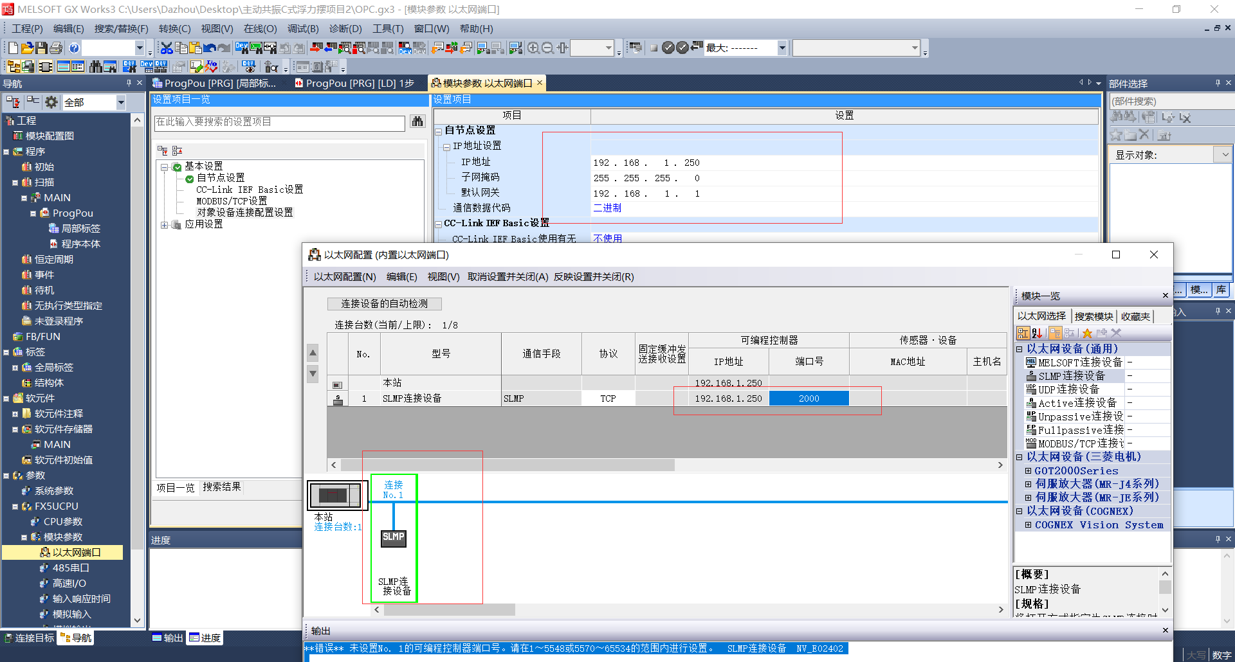Click the gear settings icon in the 导航 panel
The height and width of the screenshot is (662, 1235).
pyautogui.click(x=51, y=102)
